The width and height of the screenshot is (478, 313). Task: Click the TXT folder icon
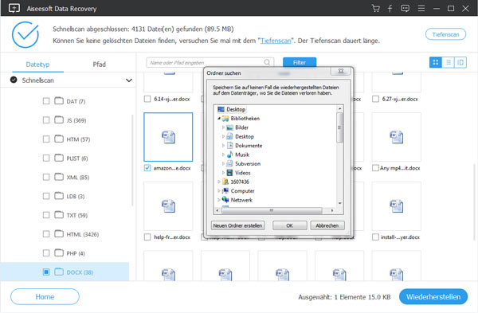pyautogui.click(x=59, y=215)
